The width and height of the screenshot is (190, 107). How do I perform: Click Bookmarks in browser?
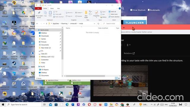pyautogui.click(x=154, y=10)
